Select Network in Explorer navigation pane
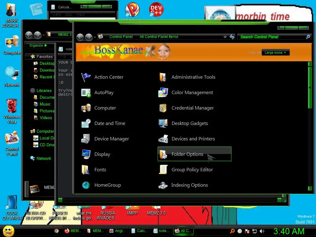Image resolution: width=316 pixels, height=237 pixels. (x=41, y=158)
